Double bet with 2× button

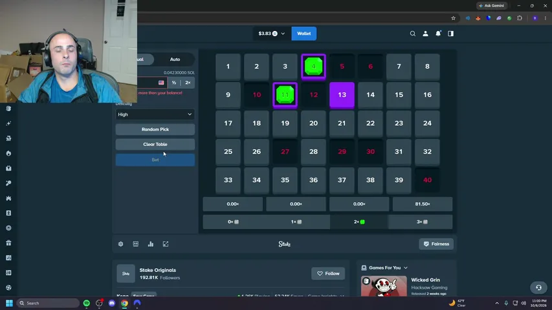[188, 83]
